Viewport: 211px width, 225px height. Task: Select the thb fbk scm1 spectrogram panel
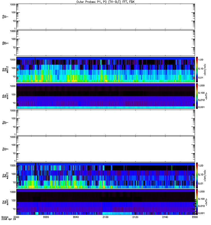click(105, 96)
